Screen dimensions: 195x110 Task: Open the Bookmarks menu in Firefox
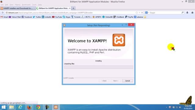pos(26,5)
